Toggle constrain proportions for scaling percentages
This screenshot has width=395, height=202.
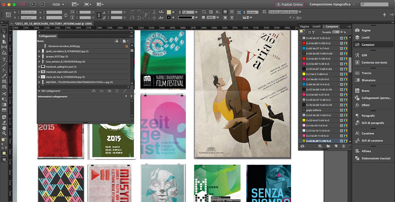[99, 15]
